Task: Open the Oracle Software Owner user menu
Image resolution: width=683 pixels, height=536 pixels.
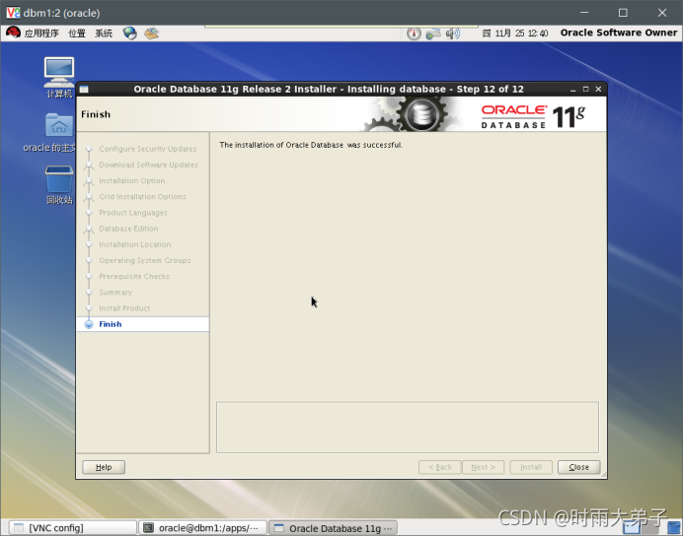Action: click(x=619, y=33)
